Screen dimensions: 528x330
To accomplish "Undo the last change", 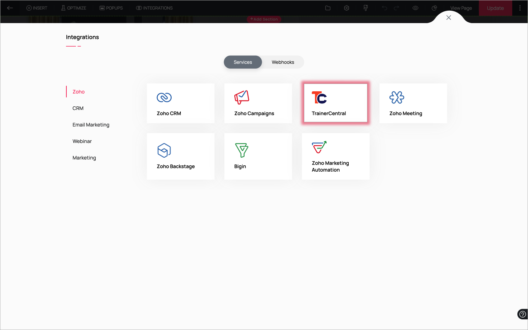I will (x=384, y=8).
